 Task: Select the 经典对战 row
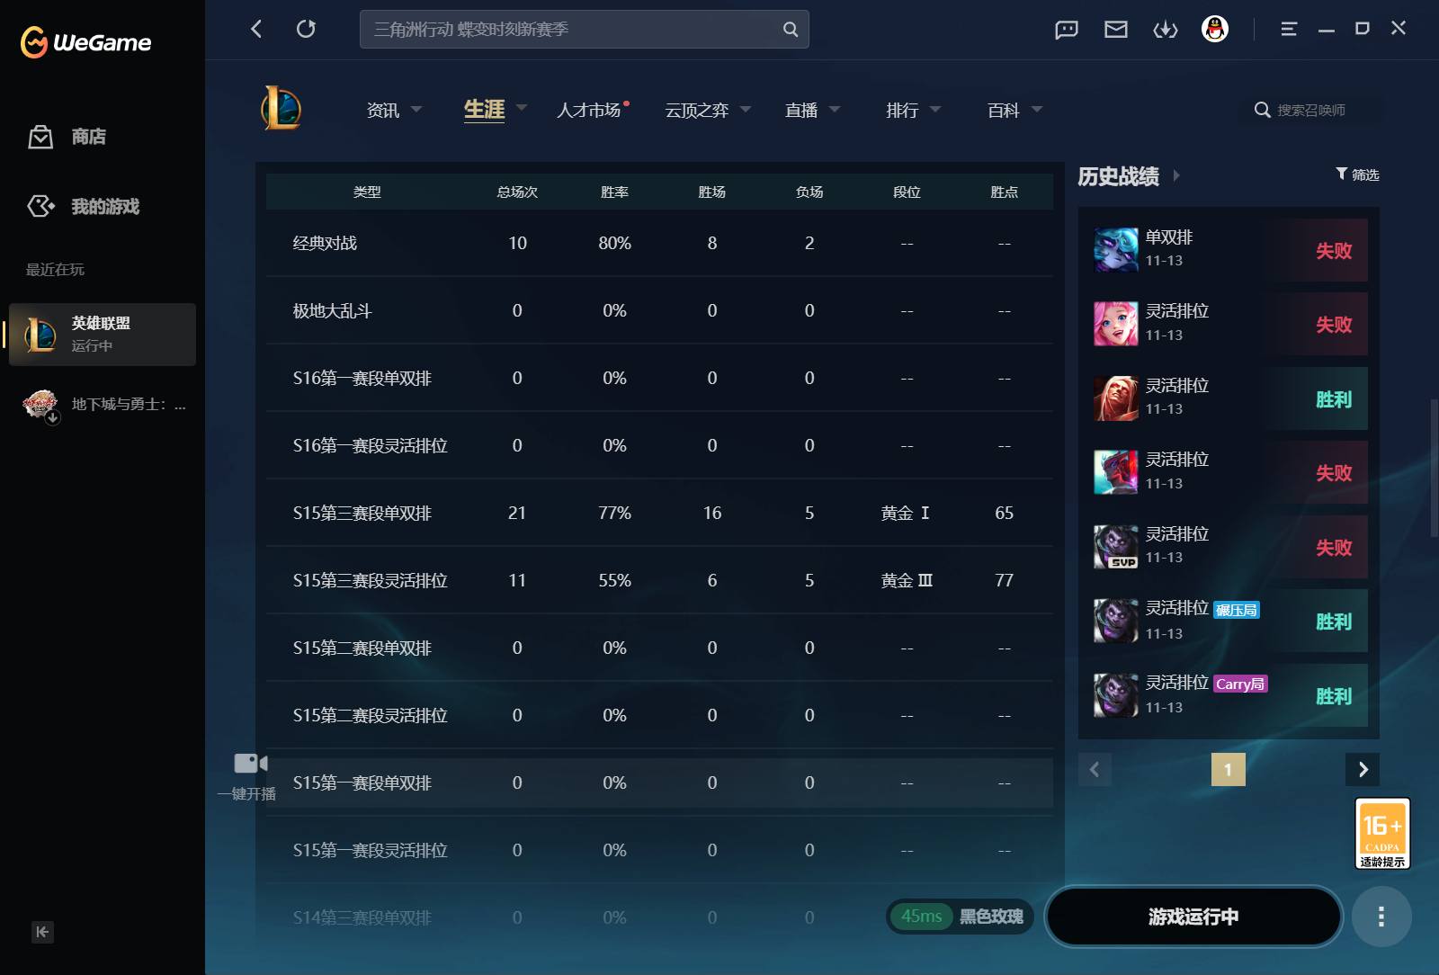(x=659, y=243)
